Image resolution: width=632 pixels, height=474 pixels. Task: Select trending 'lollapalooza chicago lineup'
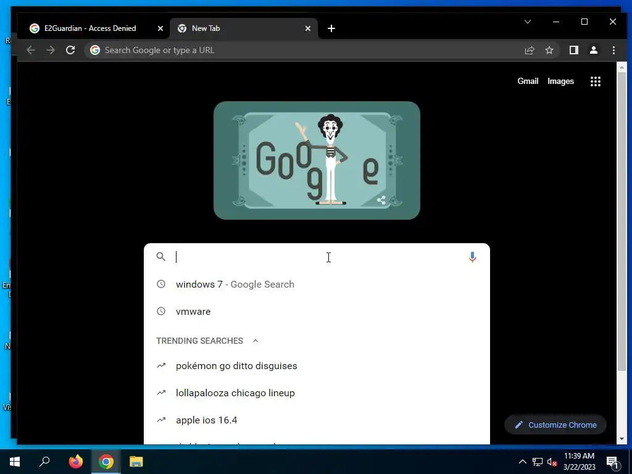click(x=317, y=393)
